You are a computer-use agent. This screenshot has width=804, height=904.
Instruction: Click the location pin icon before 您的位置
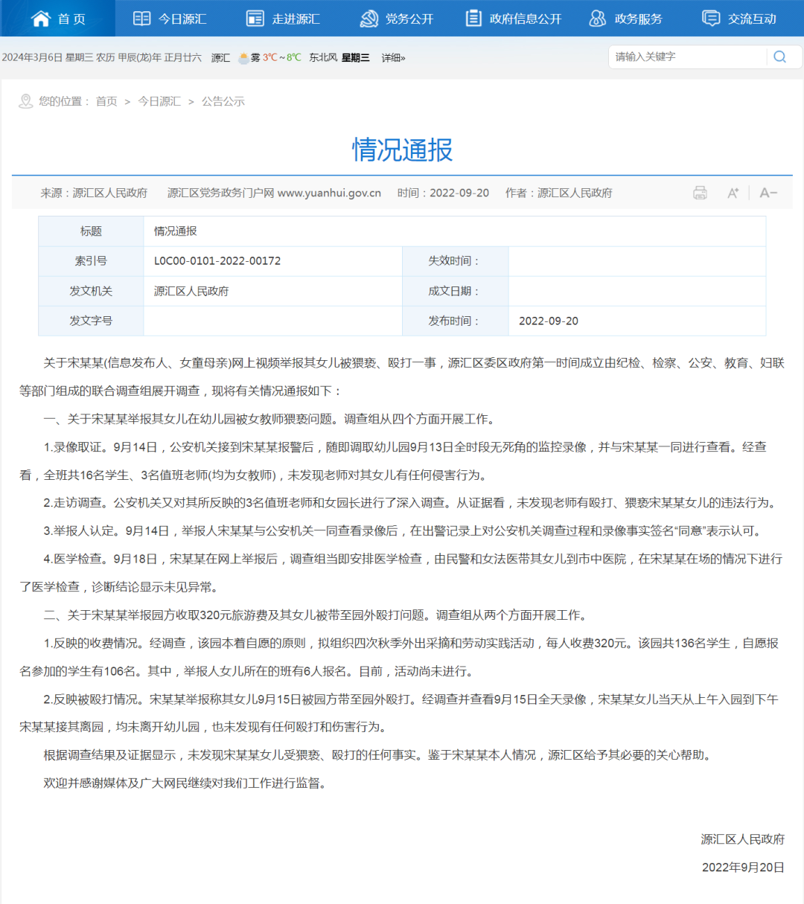[x=26, y=100]
